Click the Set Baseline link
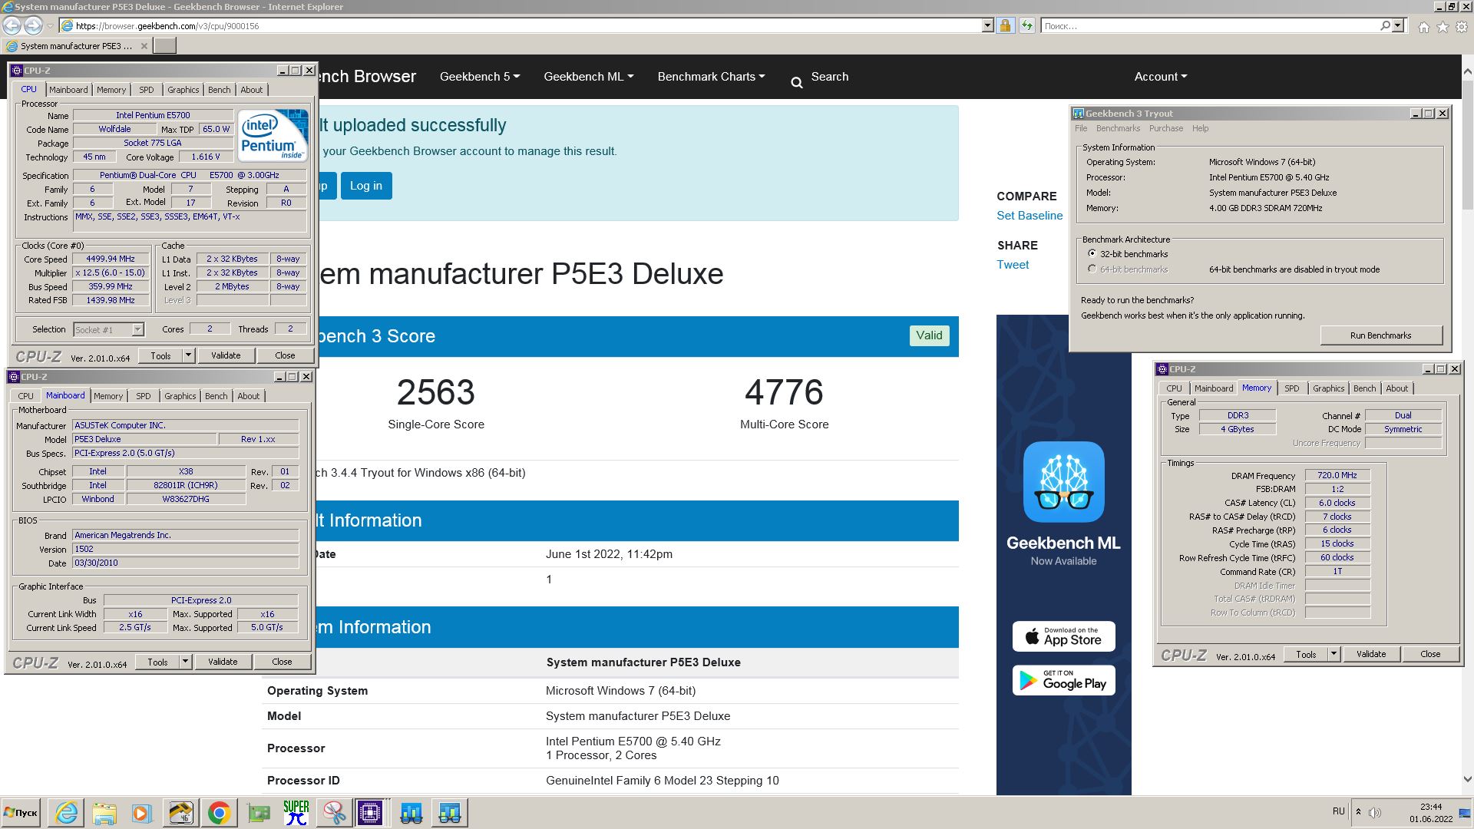The width and height of the screenshot is (1474, 829). pyautogui.click(x=1029, y=216)
